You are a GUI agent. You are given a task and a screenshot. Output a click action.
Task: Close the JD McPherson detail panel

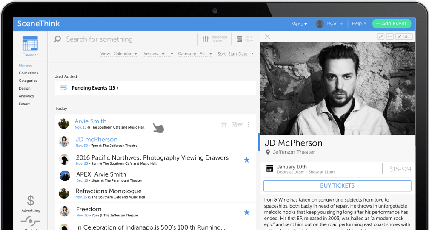point(267,36)
